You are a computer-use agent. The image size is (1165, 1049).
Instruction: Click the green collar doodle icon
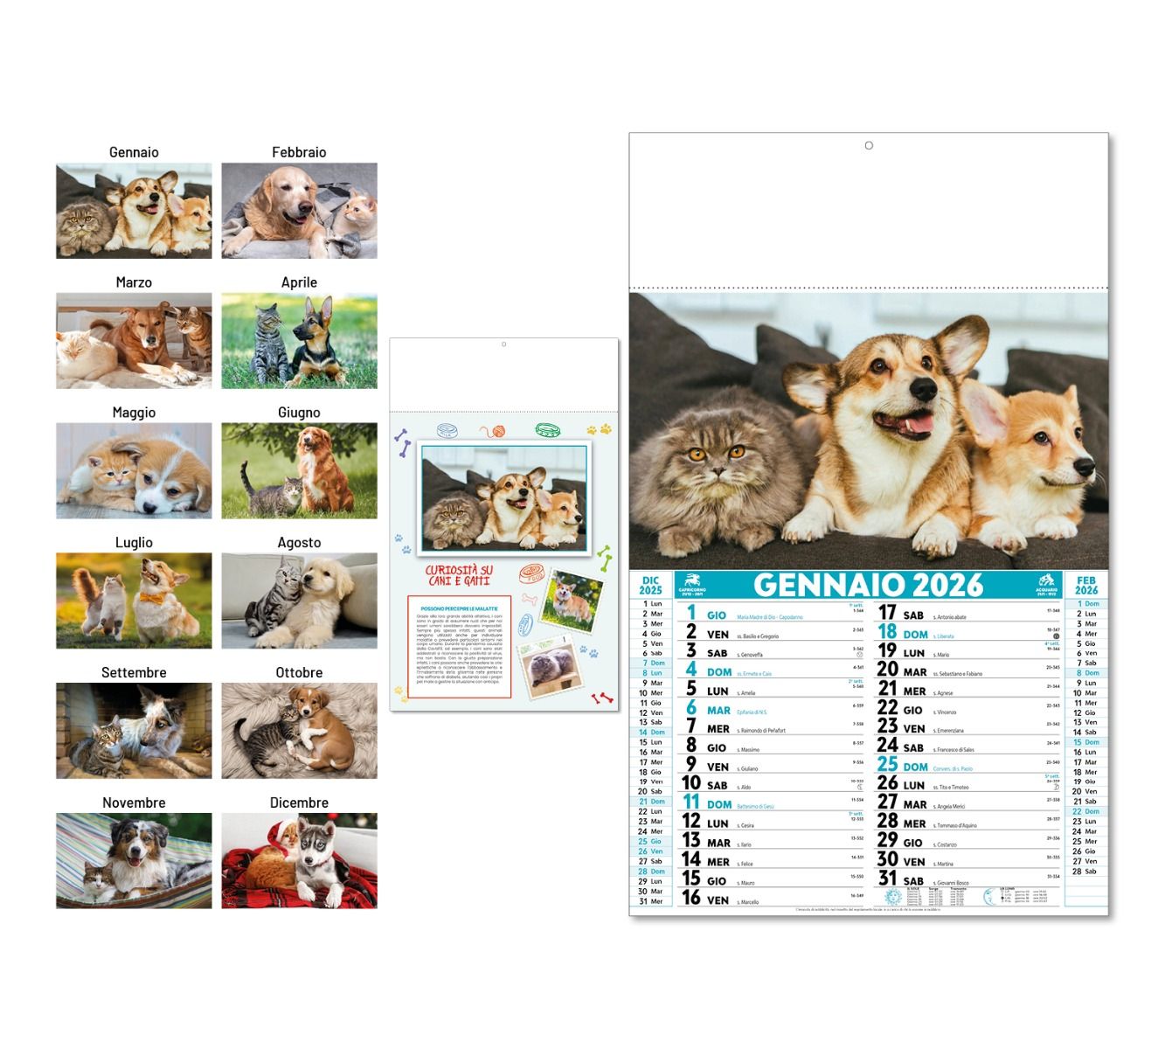pyautogui.click(x=547, y=430)
